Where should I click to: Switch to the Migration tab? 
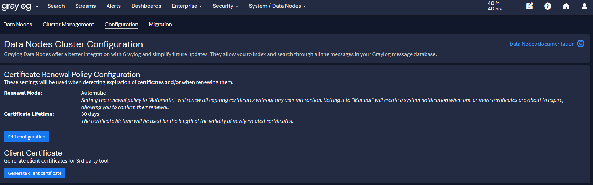point(160,25)
